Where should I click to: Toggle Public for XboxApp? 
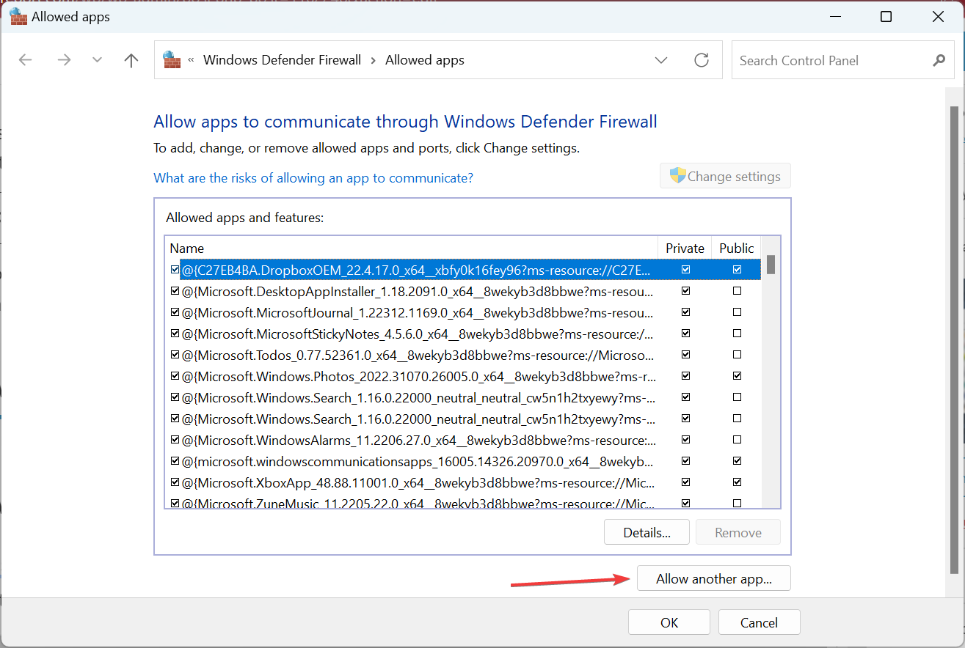tap(737, 482)
